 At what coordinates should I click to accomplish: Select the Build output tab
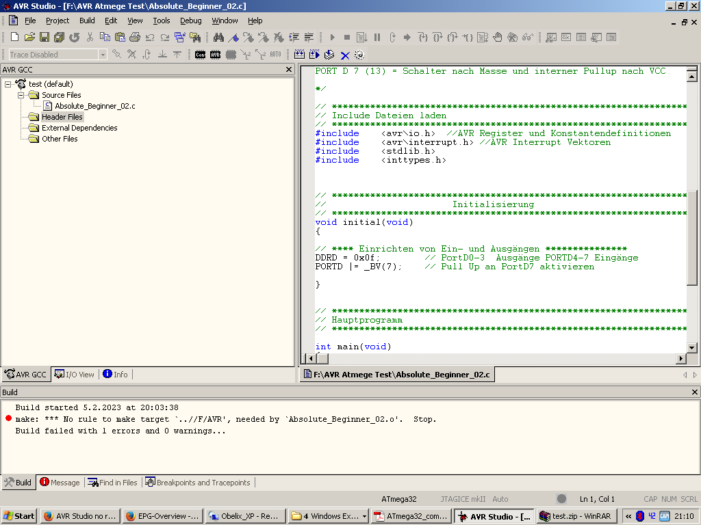[x=18, y=483]
